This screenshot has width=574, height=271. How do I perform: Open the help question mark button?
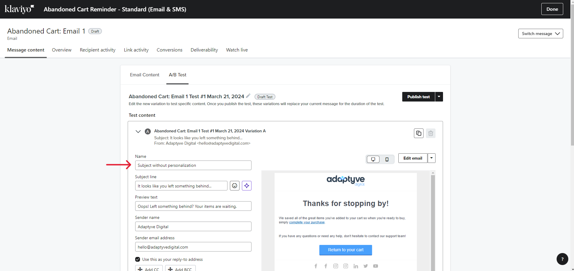[x=562, y=259]
